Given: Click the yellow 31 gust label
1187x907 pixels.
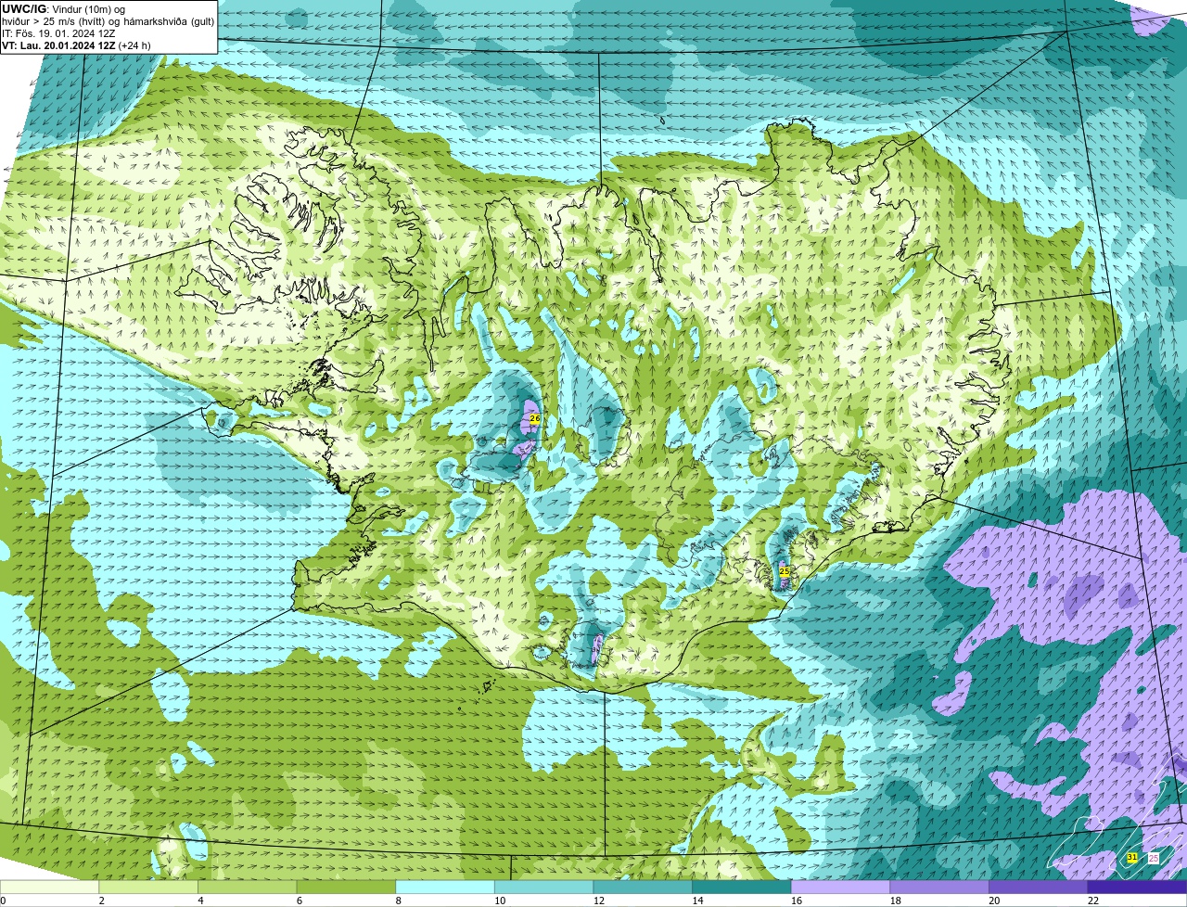Looking at the screenshot, I should pos(1132,858).
